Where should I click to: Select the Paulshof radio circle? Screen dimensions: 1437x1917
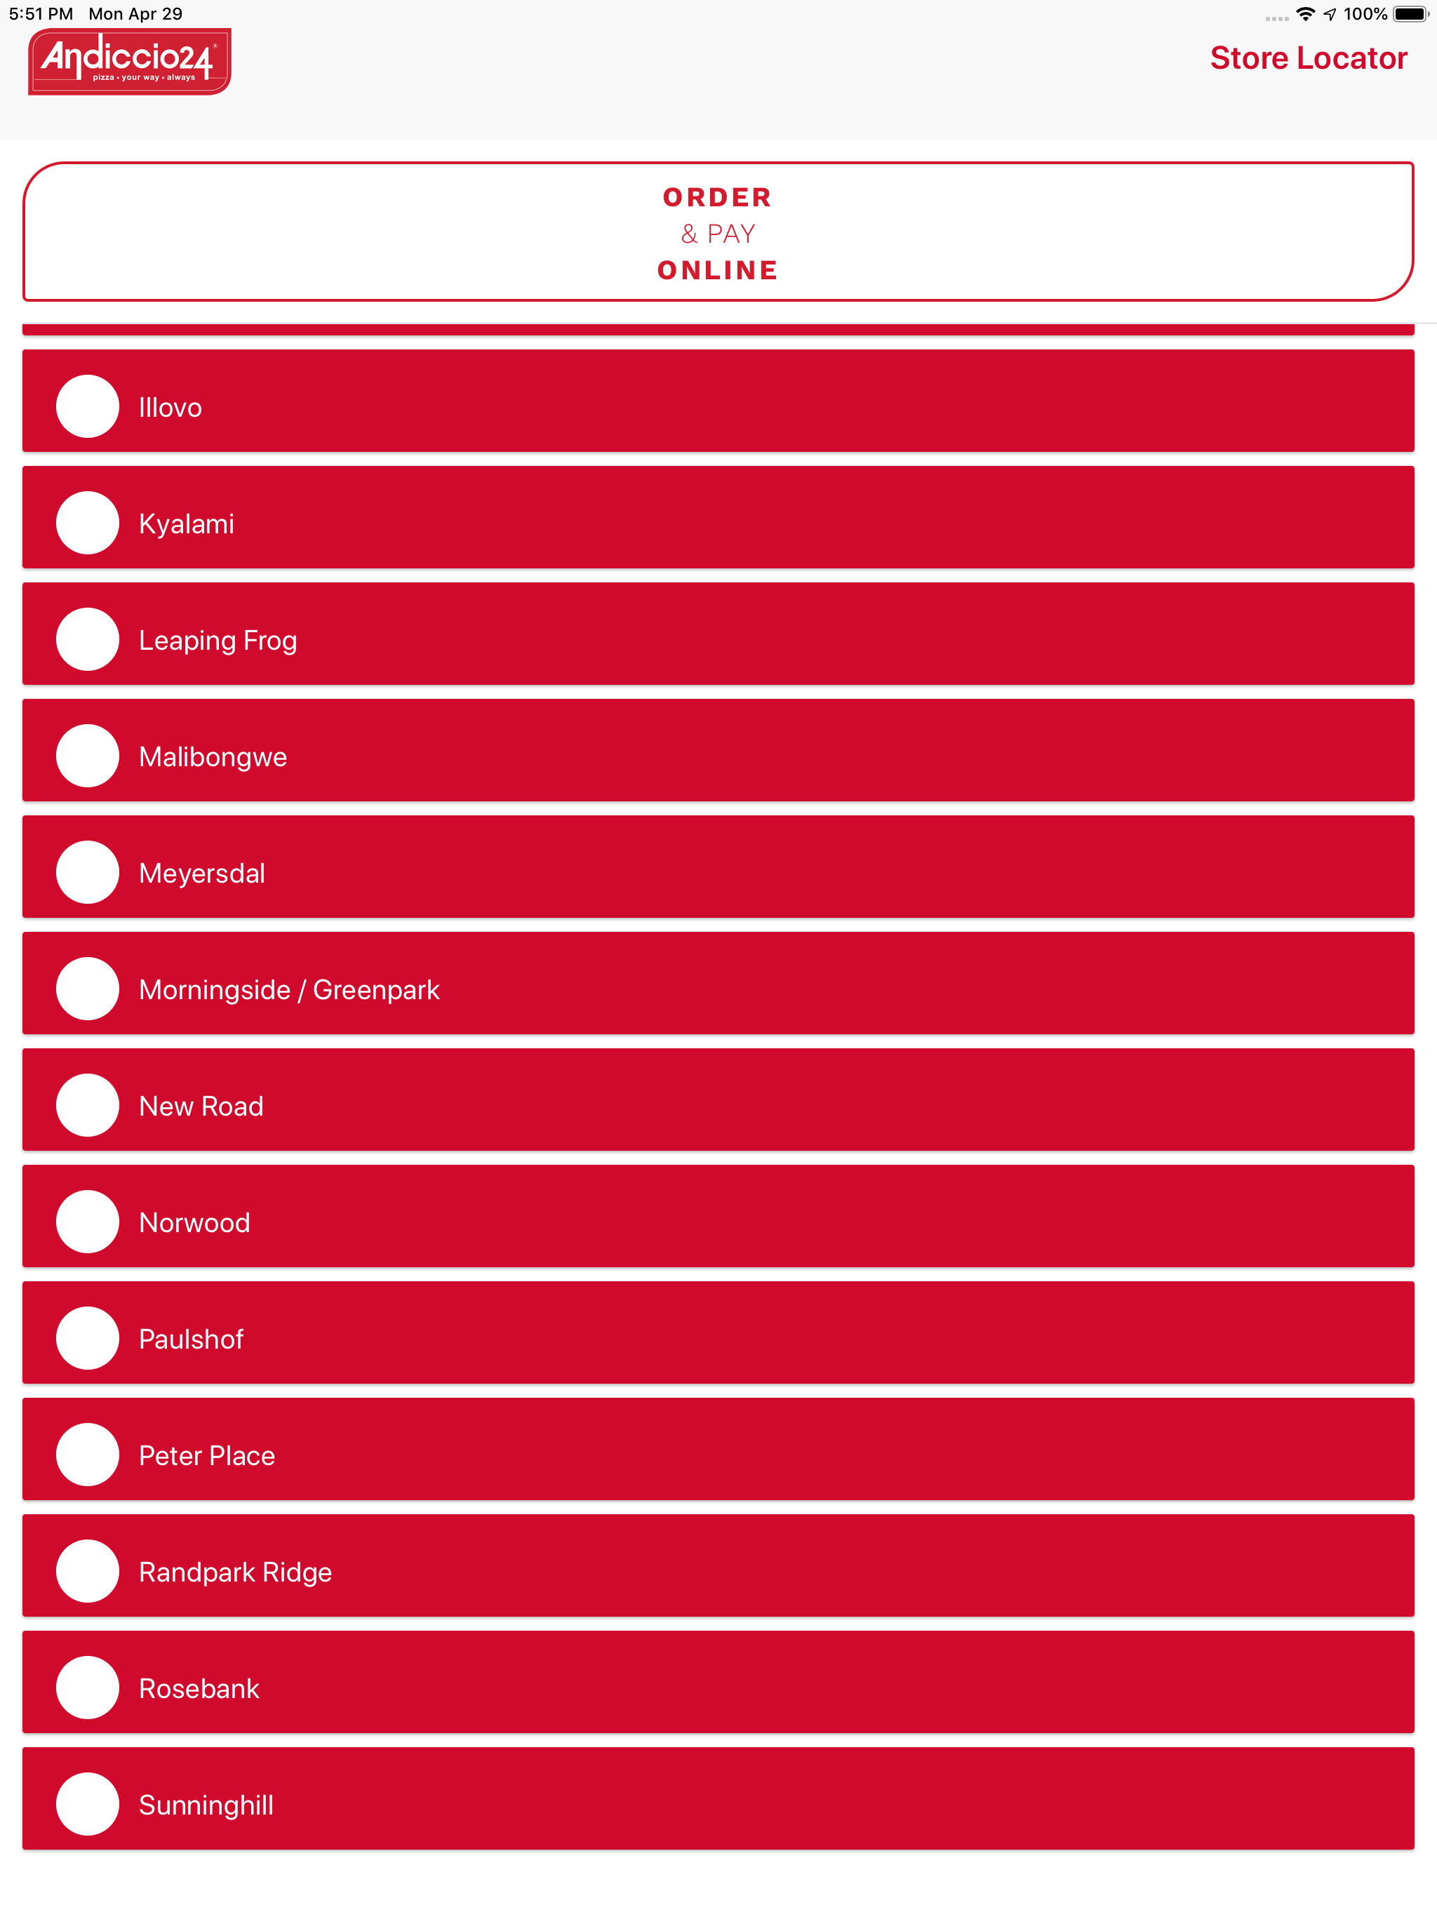click(88, 1339)
